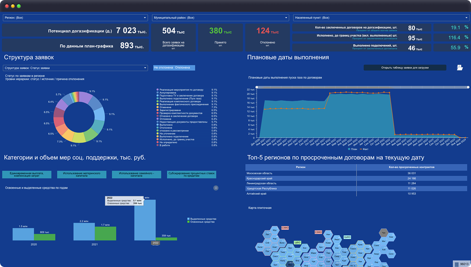Click the Кам hexagon tile on map
Screen dimensions: 471x267
391,237
